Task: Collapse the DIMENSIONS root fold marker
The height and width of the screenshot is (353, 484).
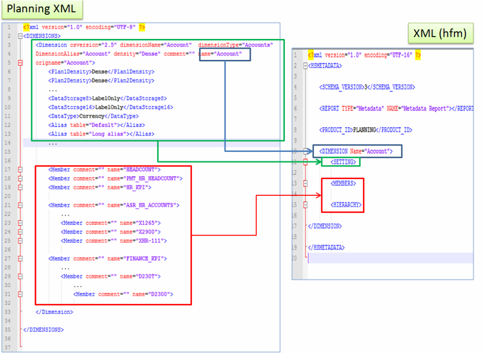Action: [x=20, y=36]
